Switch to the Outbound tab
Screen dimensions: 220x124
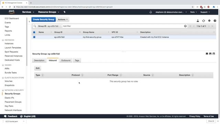click(x=66, y=60)
